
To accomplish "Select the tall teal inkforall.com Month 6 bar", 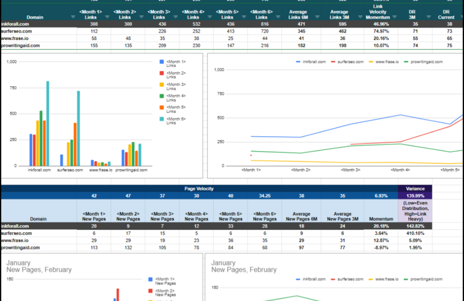I will point(48,124).
